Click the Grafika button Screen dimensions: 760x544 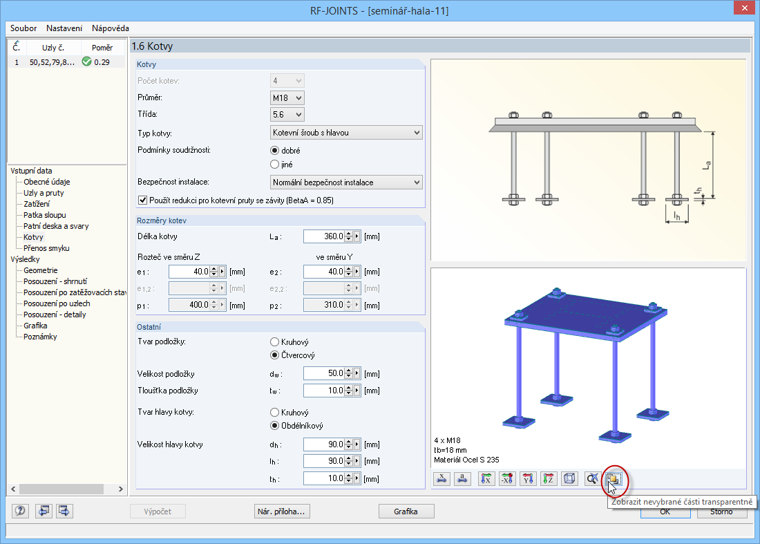click(406, 512)
